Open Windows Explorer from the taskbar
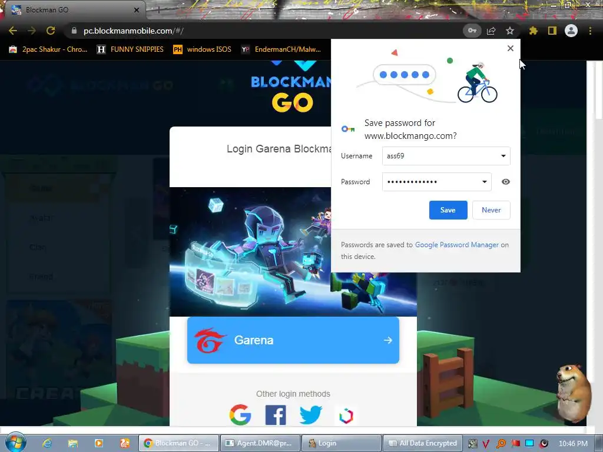The image size is (603, 452). point(72,443)
